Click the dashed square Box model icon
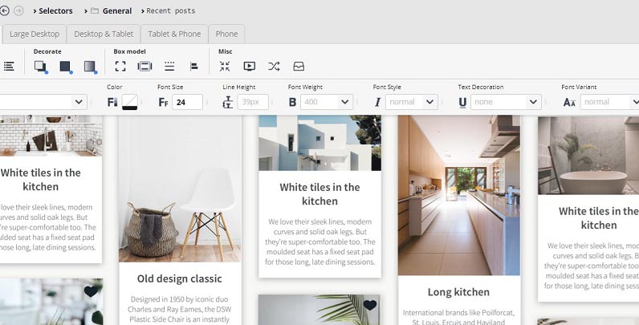Viewport: 639px width, 325px height. coord(120,67)
